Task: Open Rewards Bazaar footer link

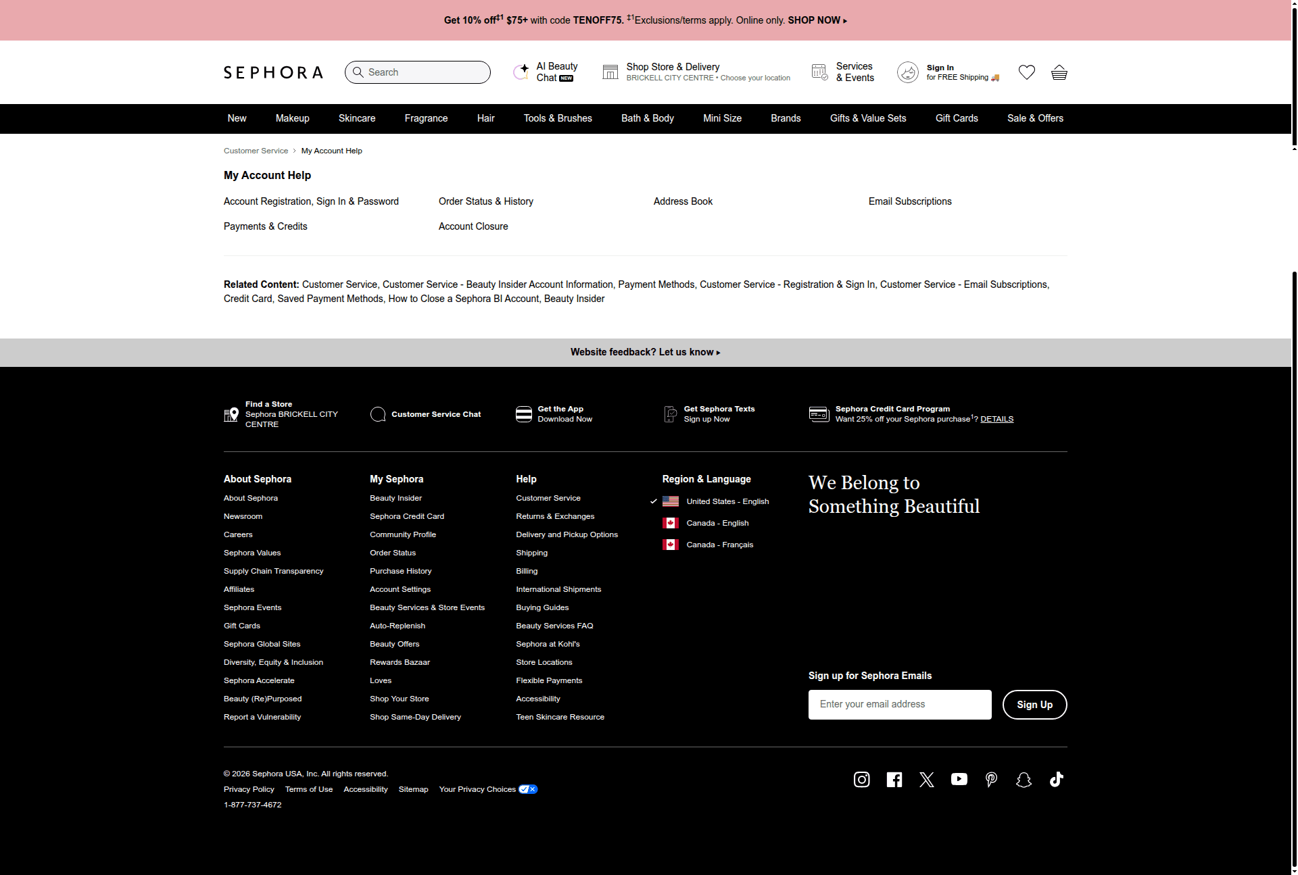Action: coord(400,662)
